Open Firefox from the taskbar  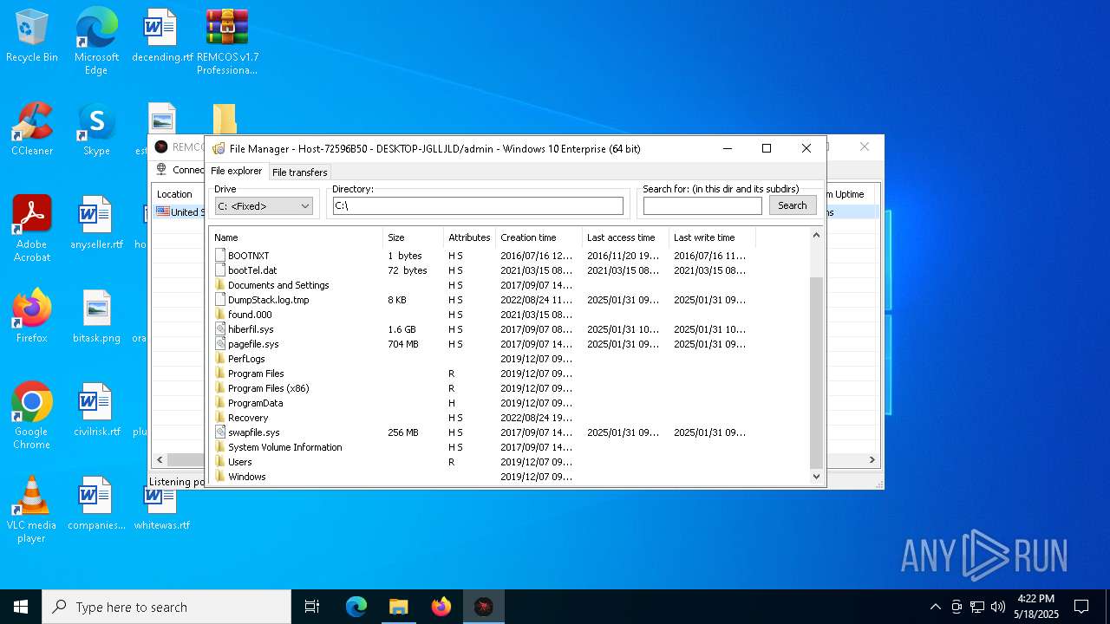tap(441, 607)
